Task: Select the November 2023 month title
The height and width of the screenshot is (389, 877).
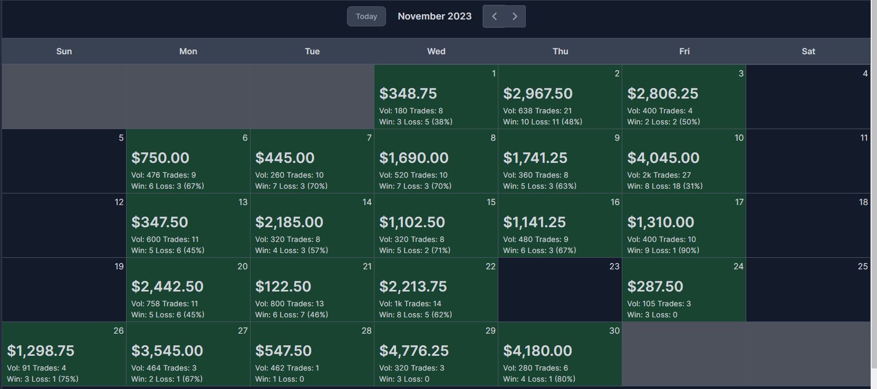Action: point(435,16)
